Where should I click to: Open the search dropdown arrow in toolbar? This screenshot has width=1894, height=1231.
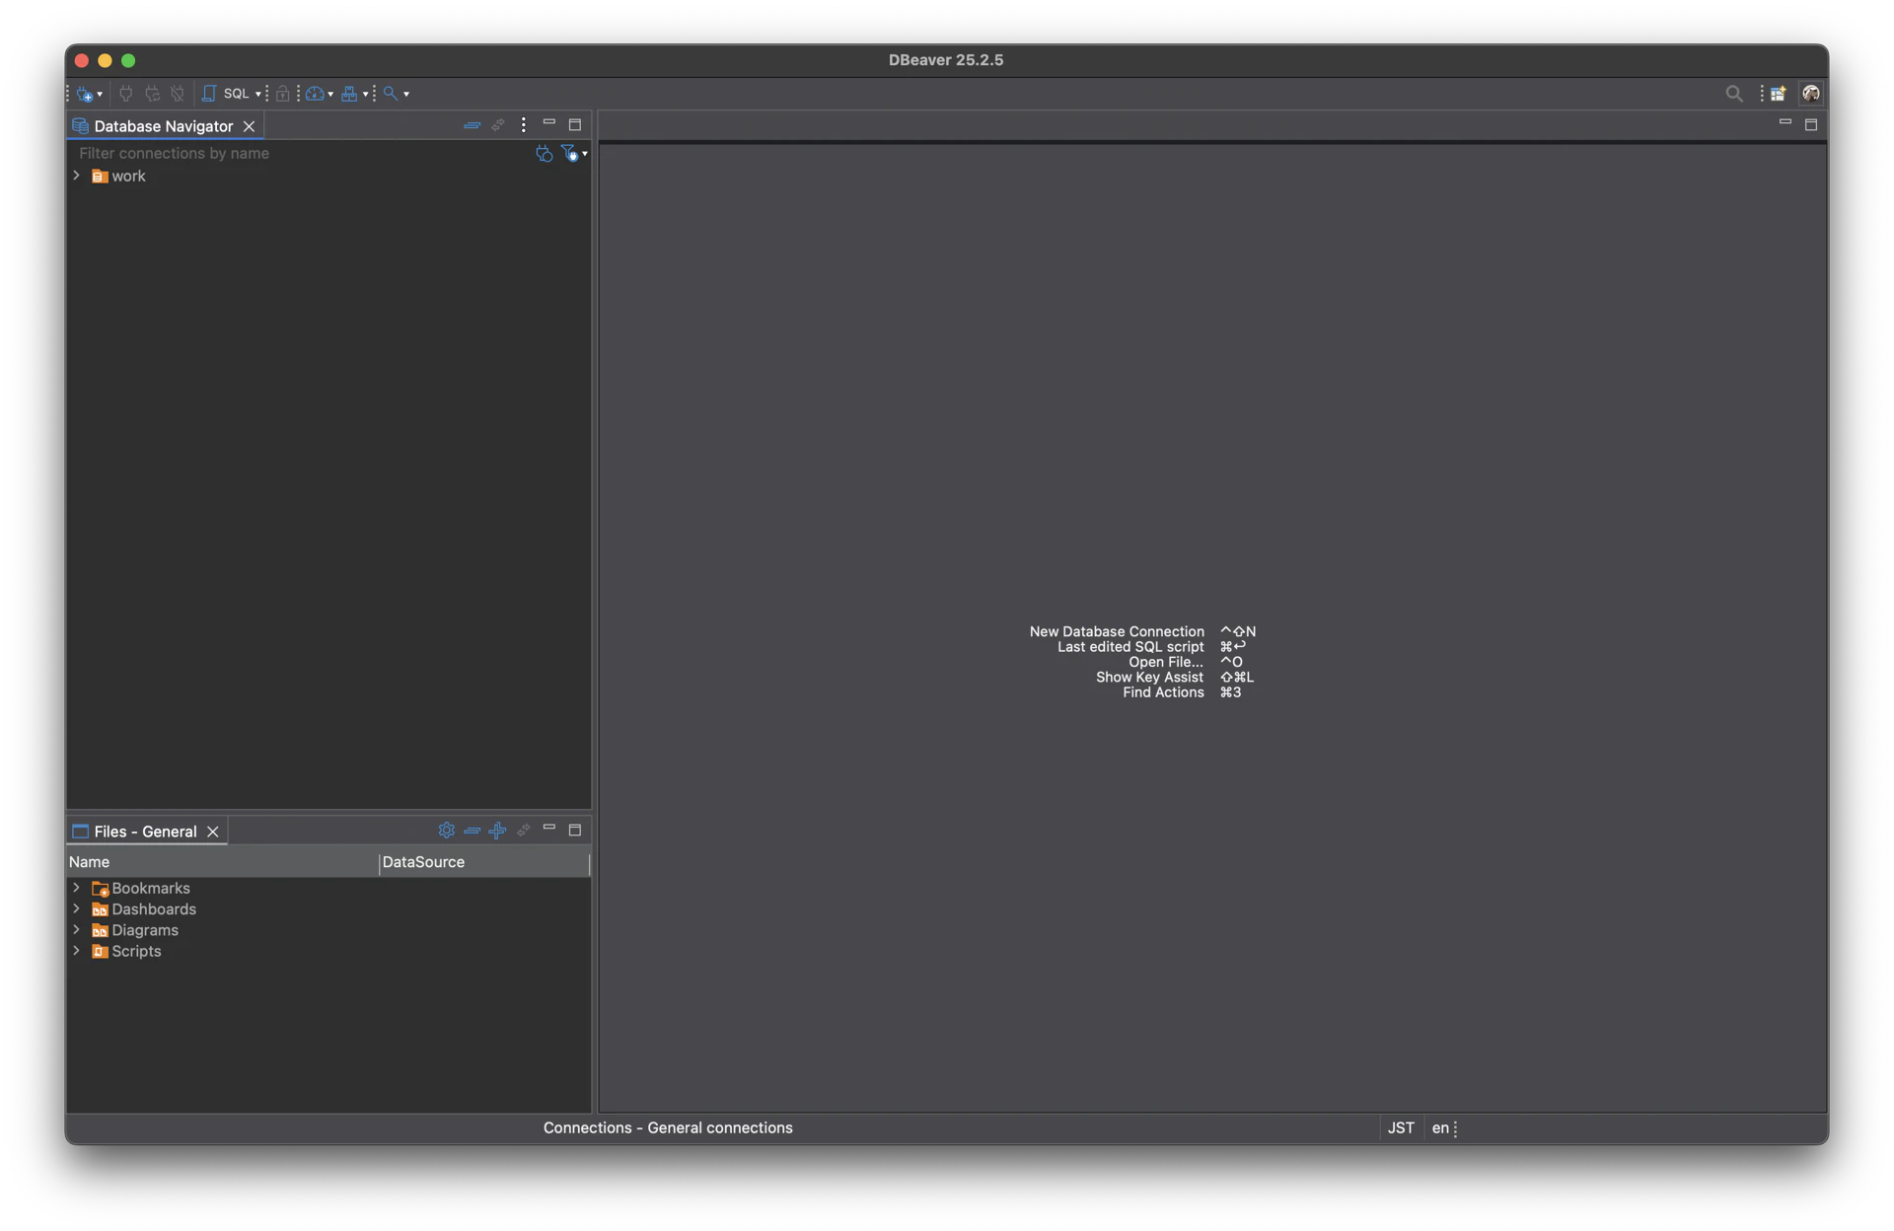point(406,95)
